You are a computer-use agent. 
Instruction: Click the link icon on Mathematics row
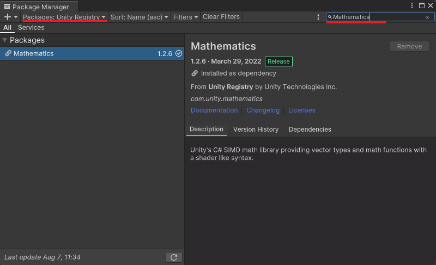pos(8,53)
